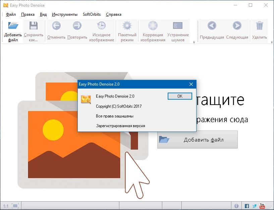Open Facebook link in status bar
Viewport: 274px width, 210px height.
pyautogui.click(x=246, y=206)
